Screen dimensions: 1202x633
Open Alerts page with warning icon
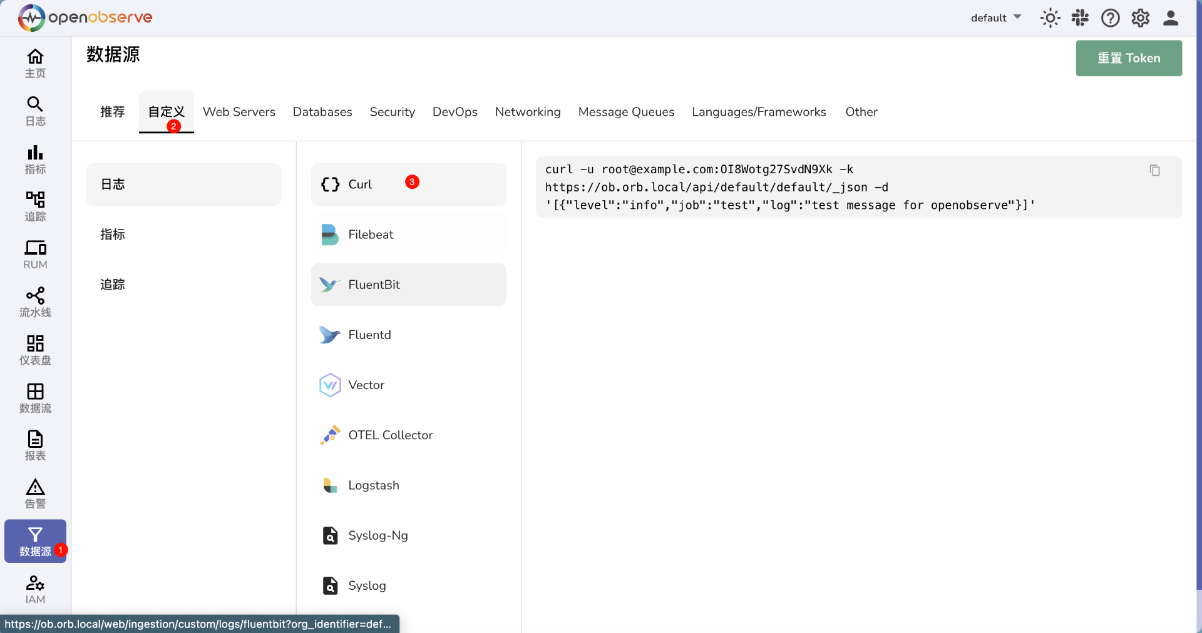35,494
